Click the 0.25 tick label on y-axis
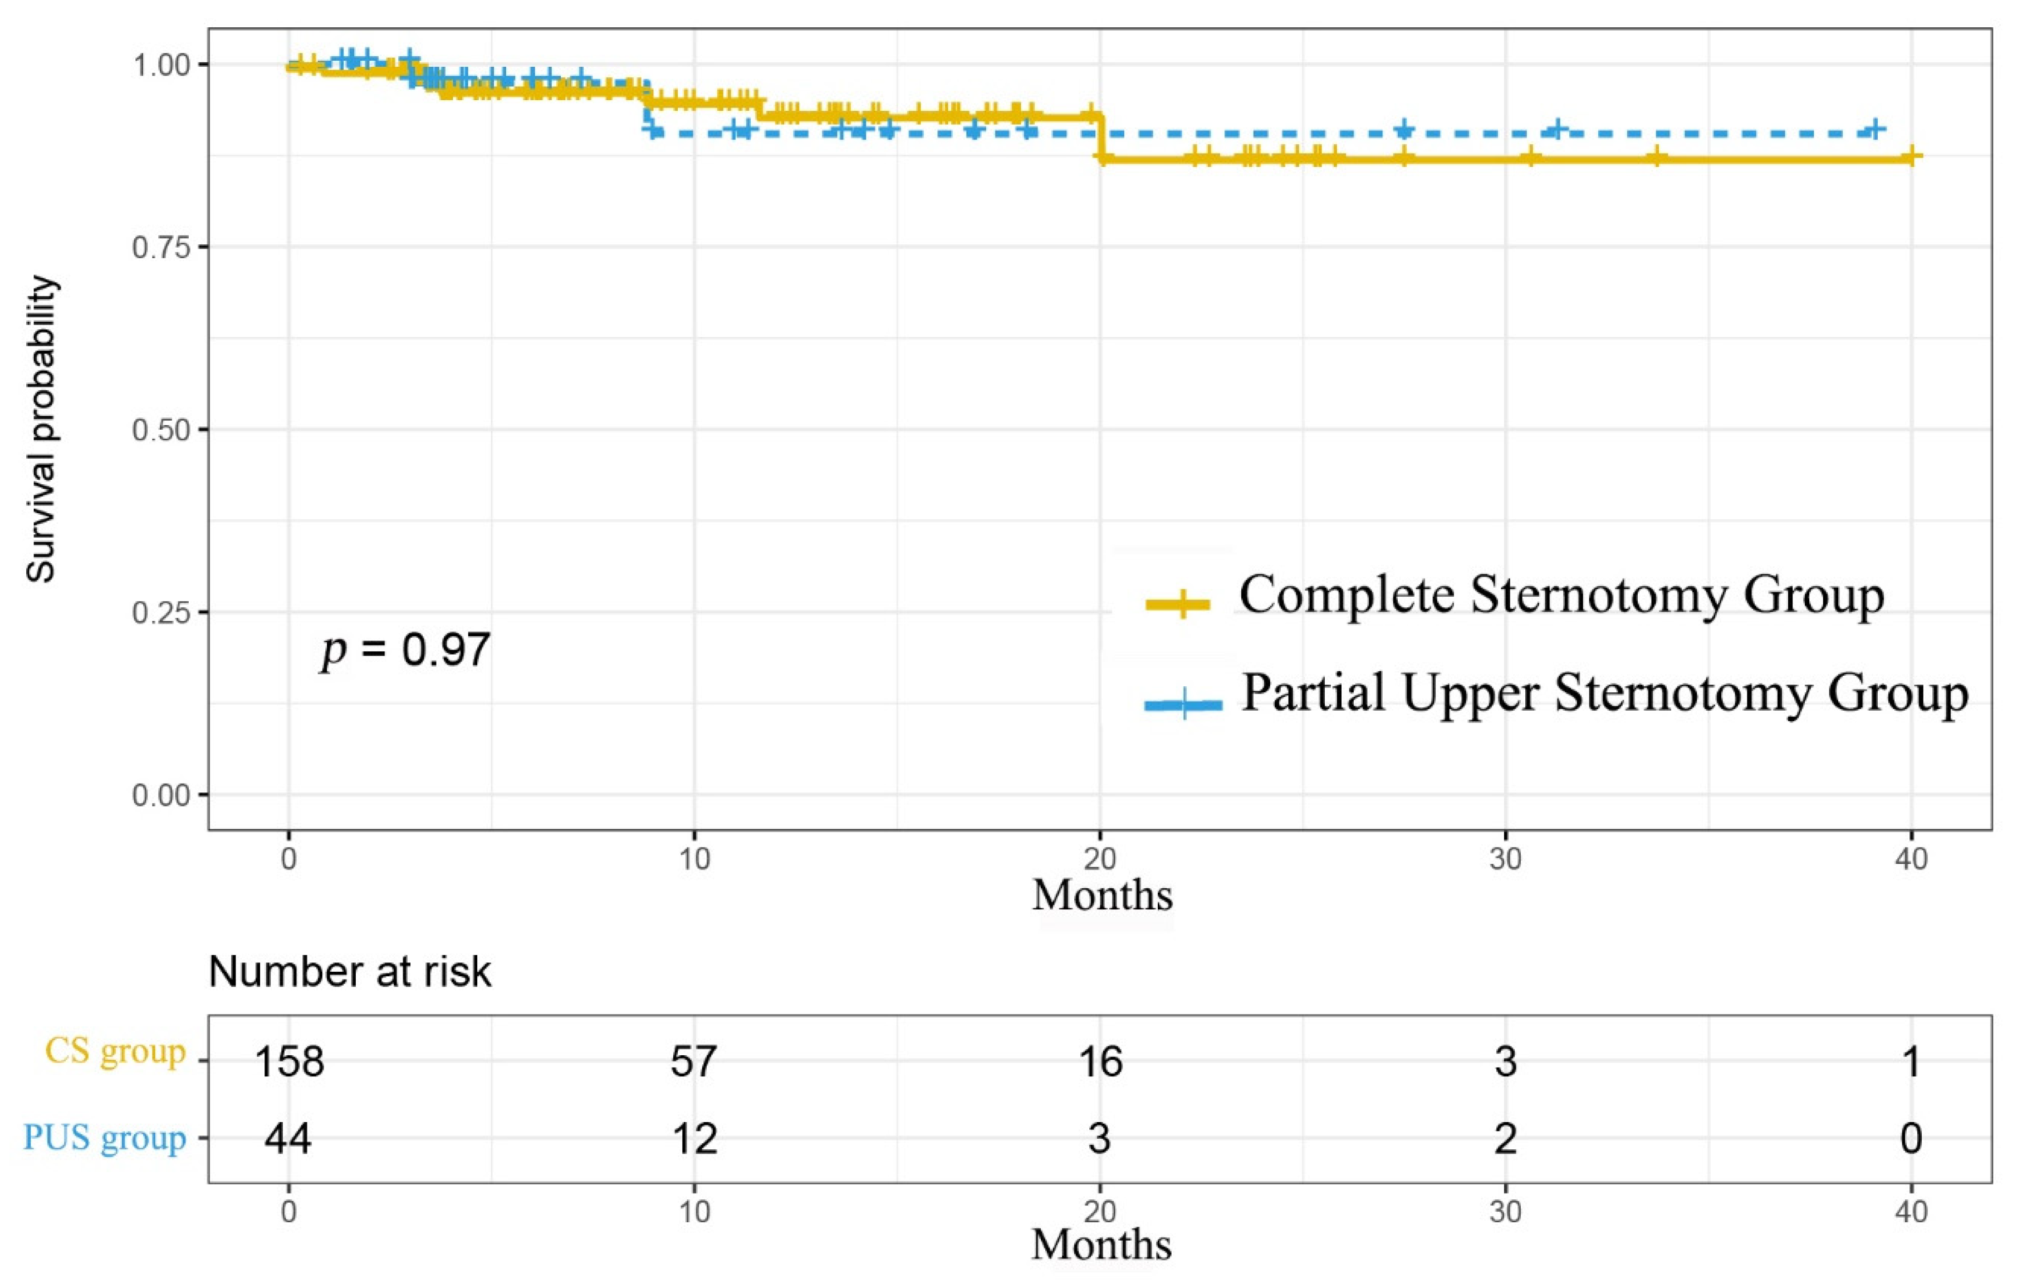Image resolution: width=2022 pixels, height=1284 pixels. [159, 613]
